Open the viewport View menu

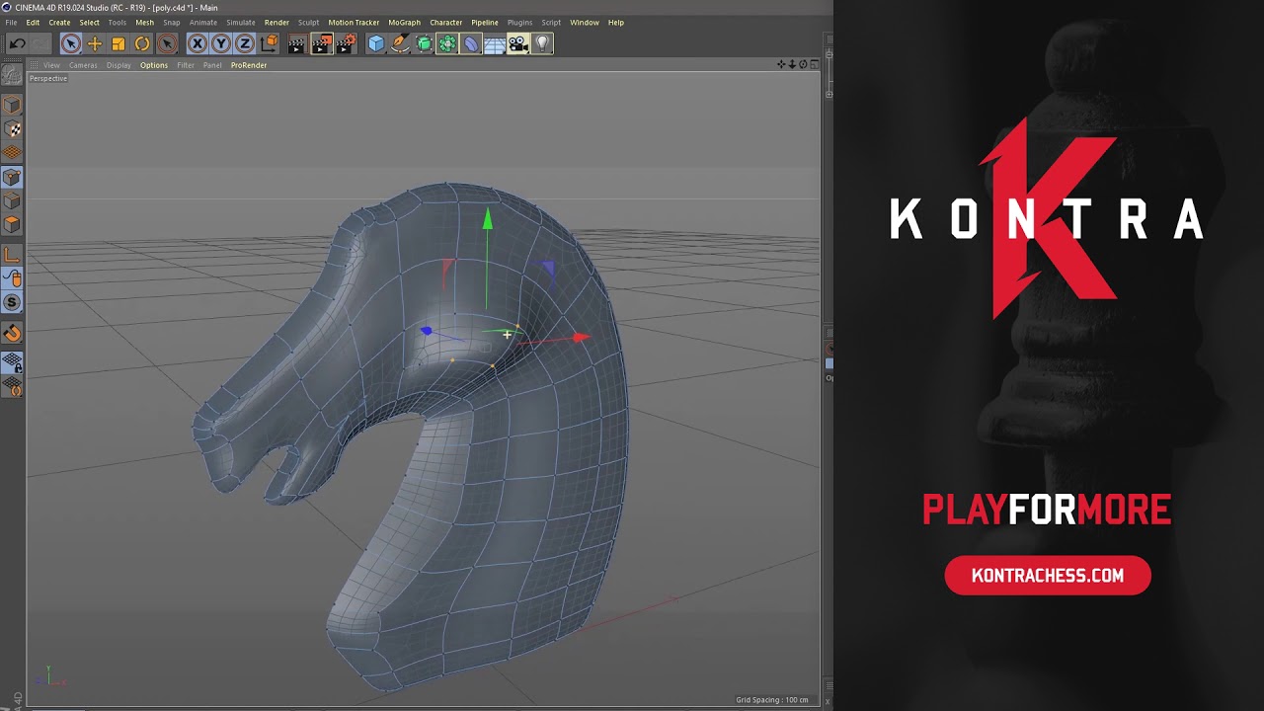point(51,65)
